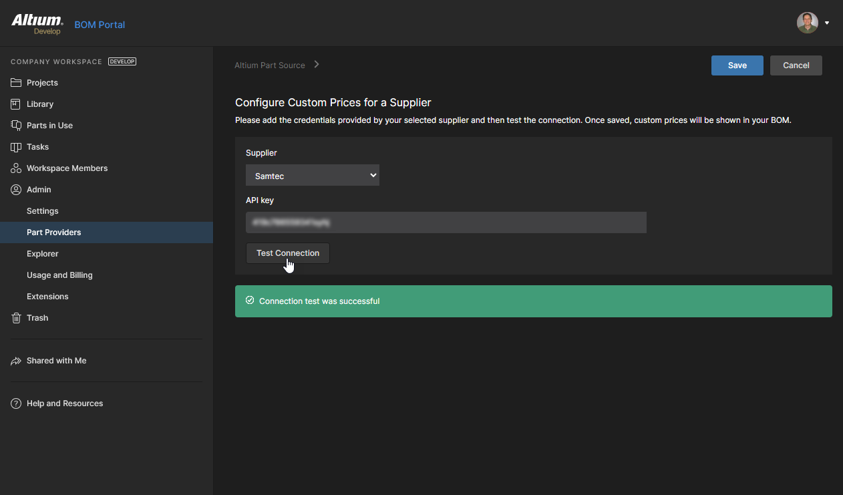Click the Tasks board icon
Viewport: 843px width, 495px height.
coord(16,147)
